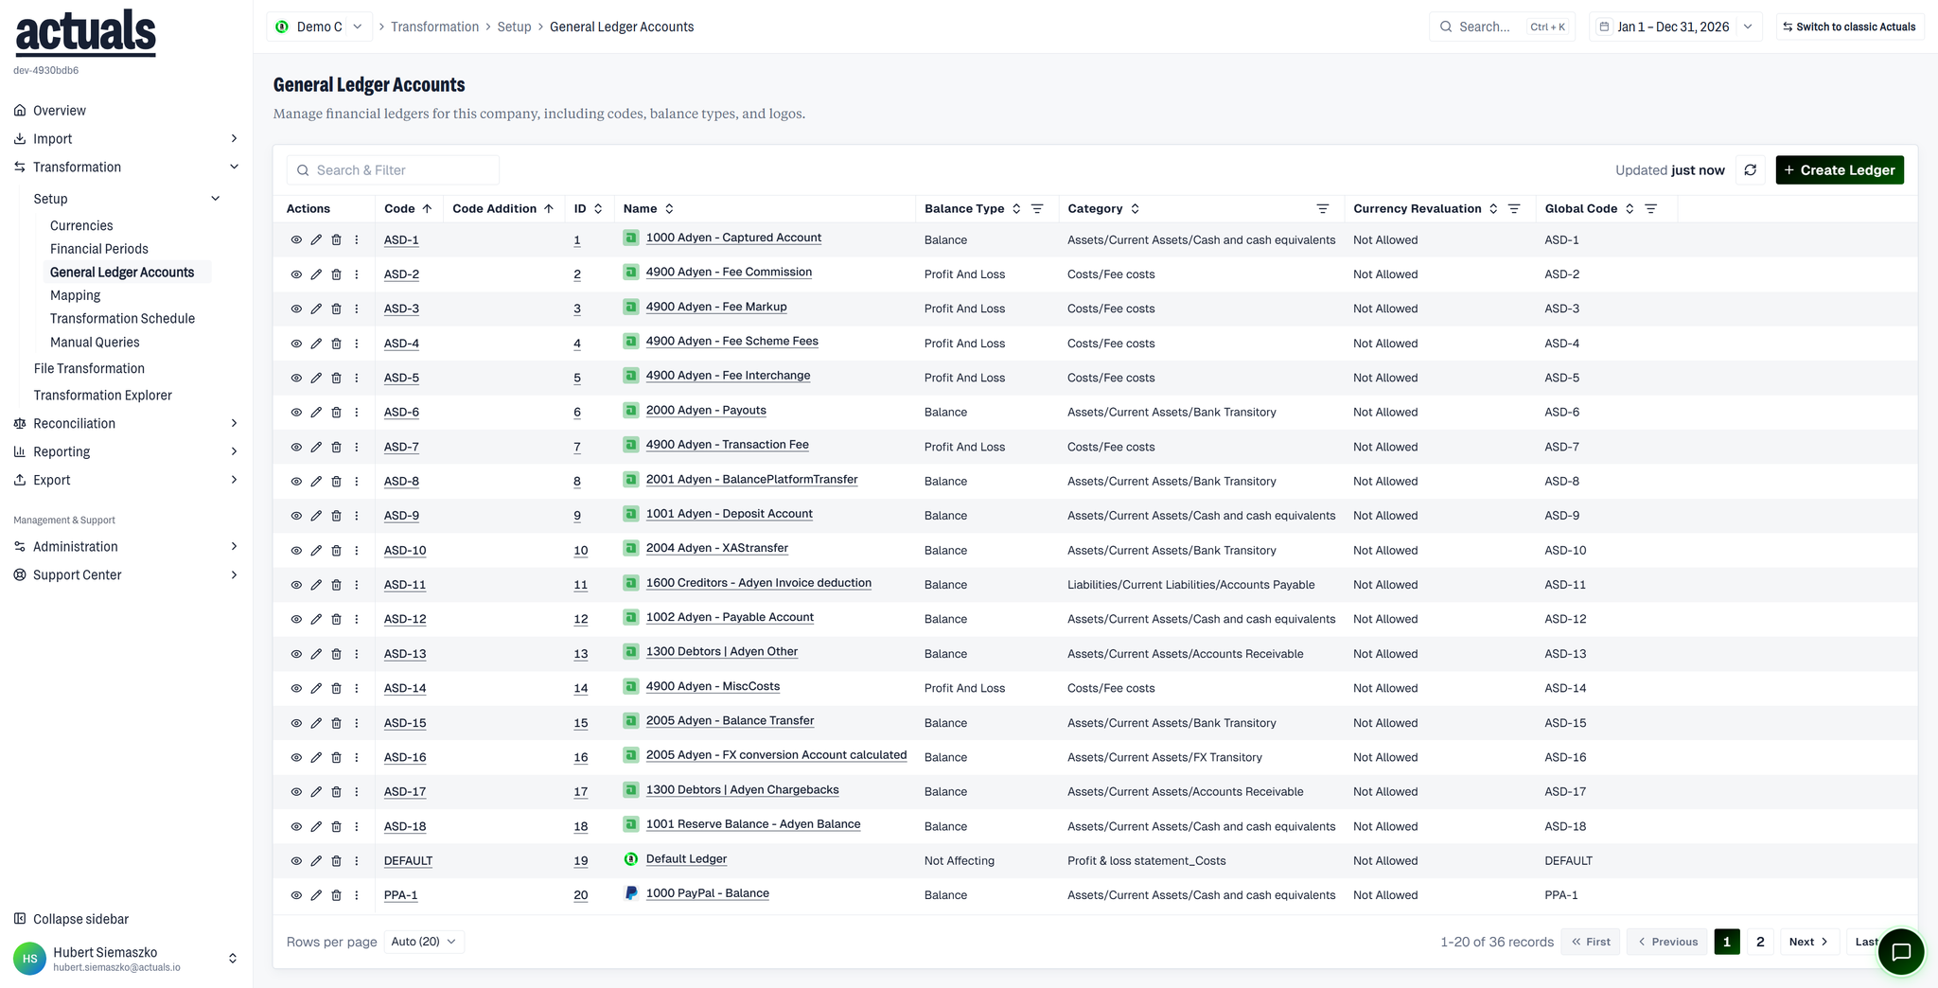Expand the Reconciliation sidebar section
This screenshot has width=1938, height=988.
[x=126, y=424]
